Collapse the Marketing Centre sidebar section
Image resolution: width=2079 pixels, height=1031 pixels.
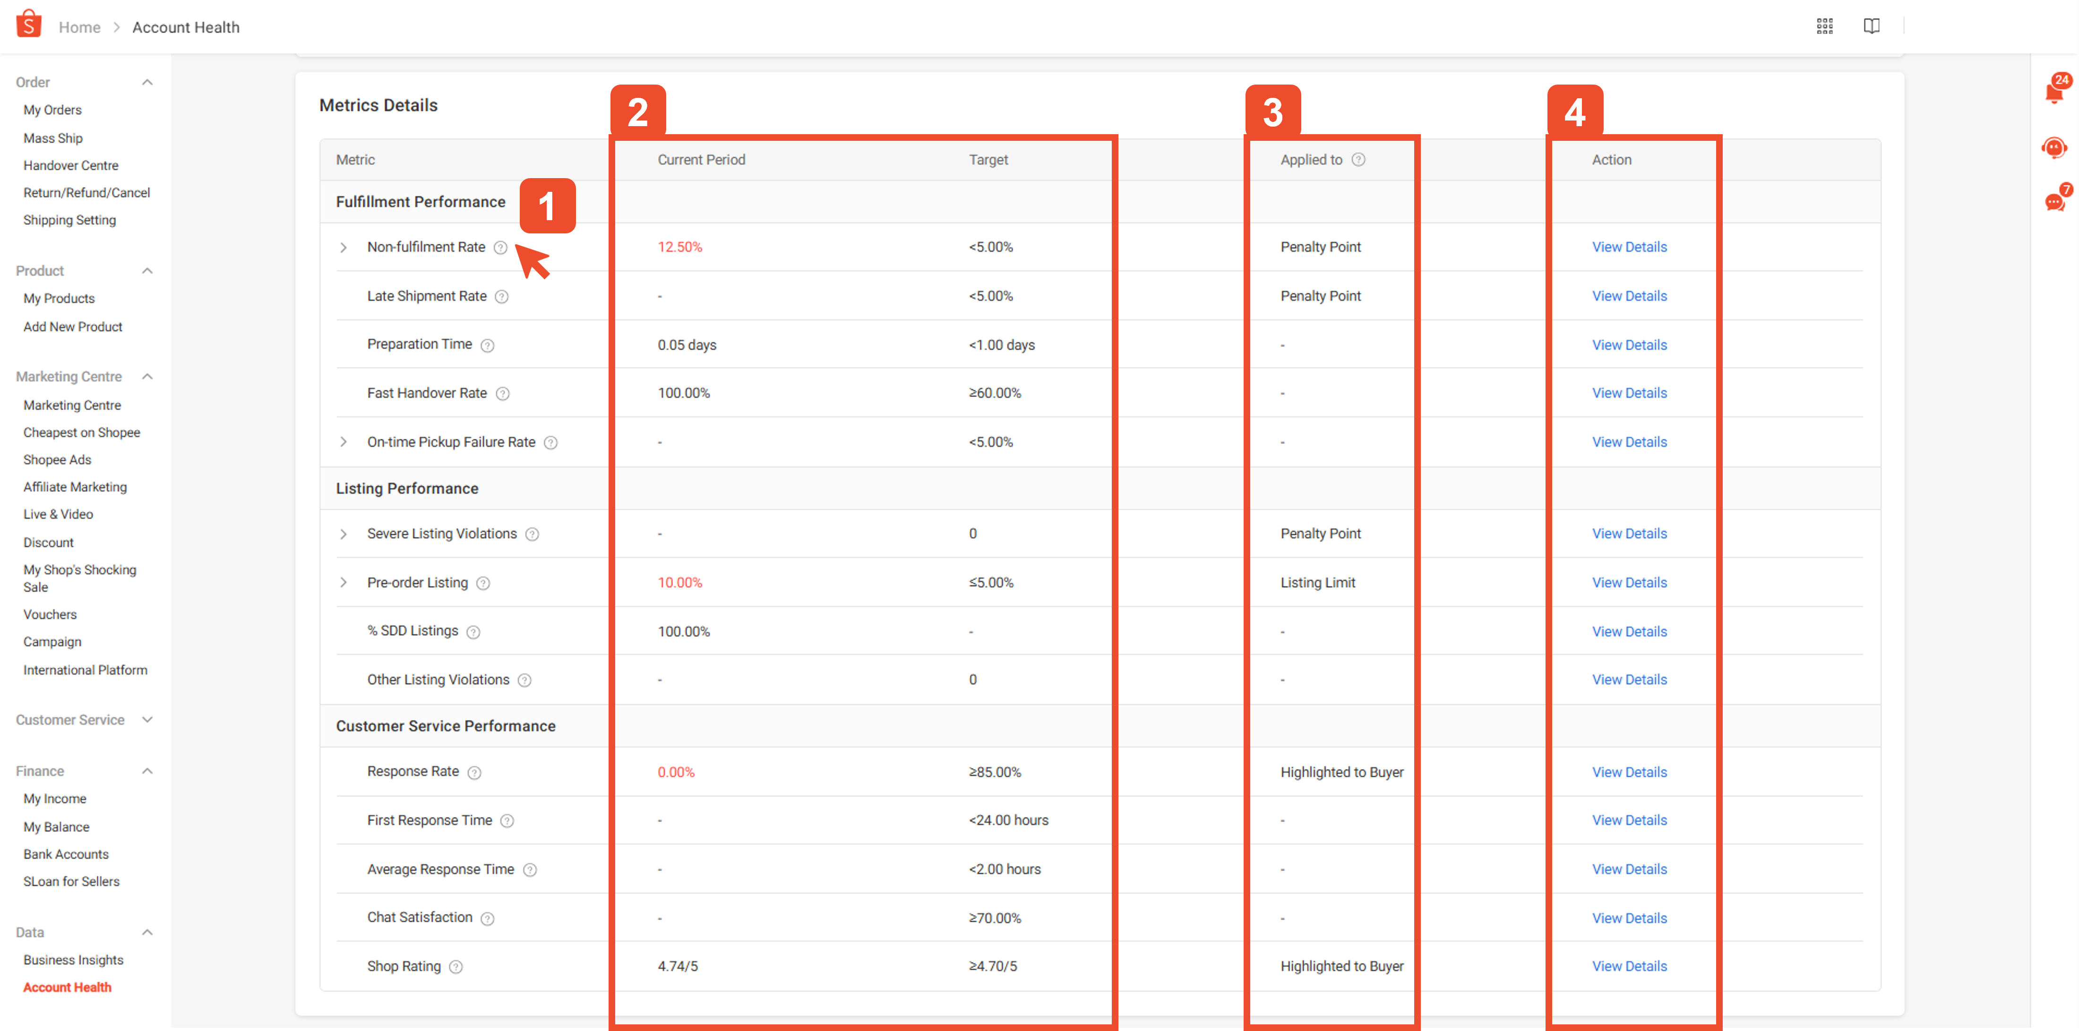point(148,377)
